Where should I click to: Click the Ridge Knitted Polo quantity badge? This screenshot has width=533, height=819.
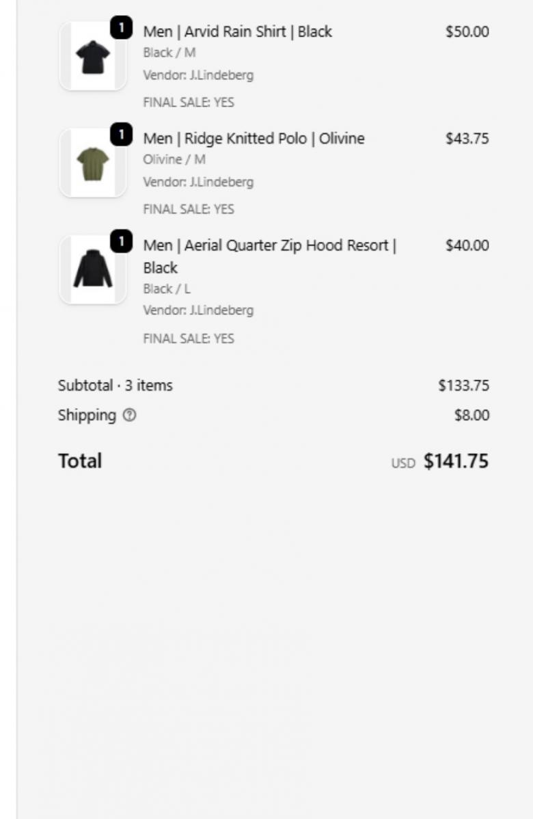click(x=121, y=135)
